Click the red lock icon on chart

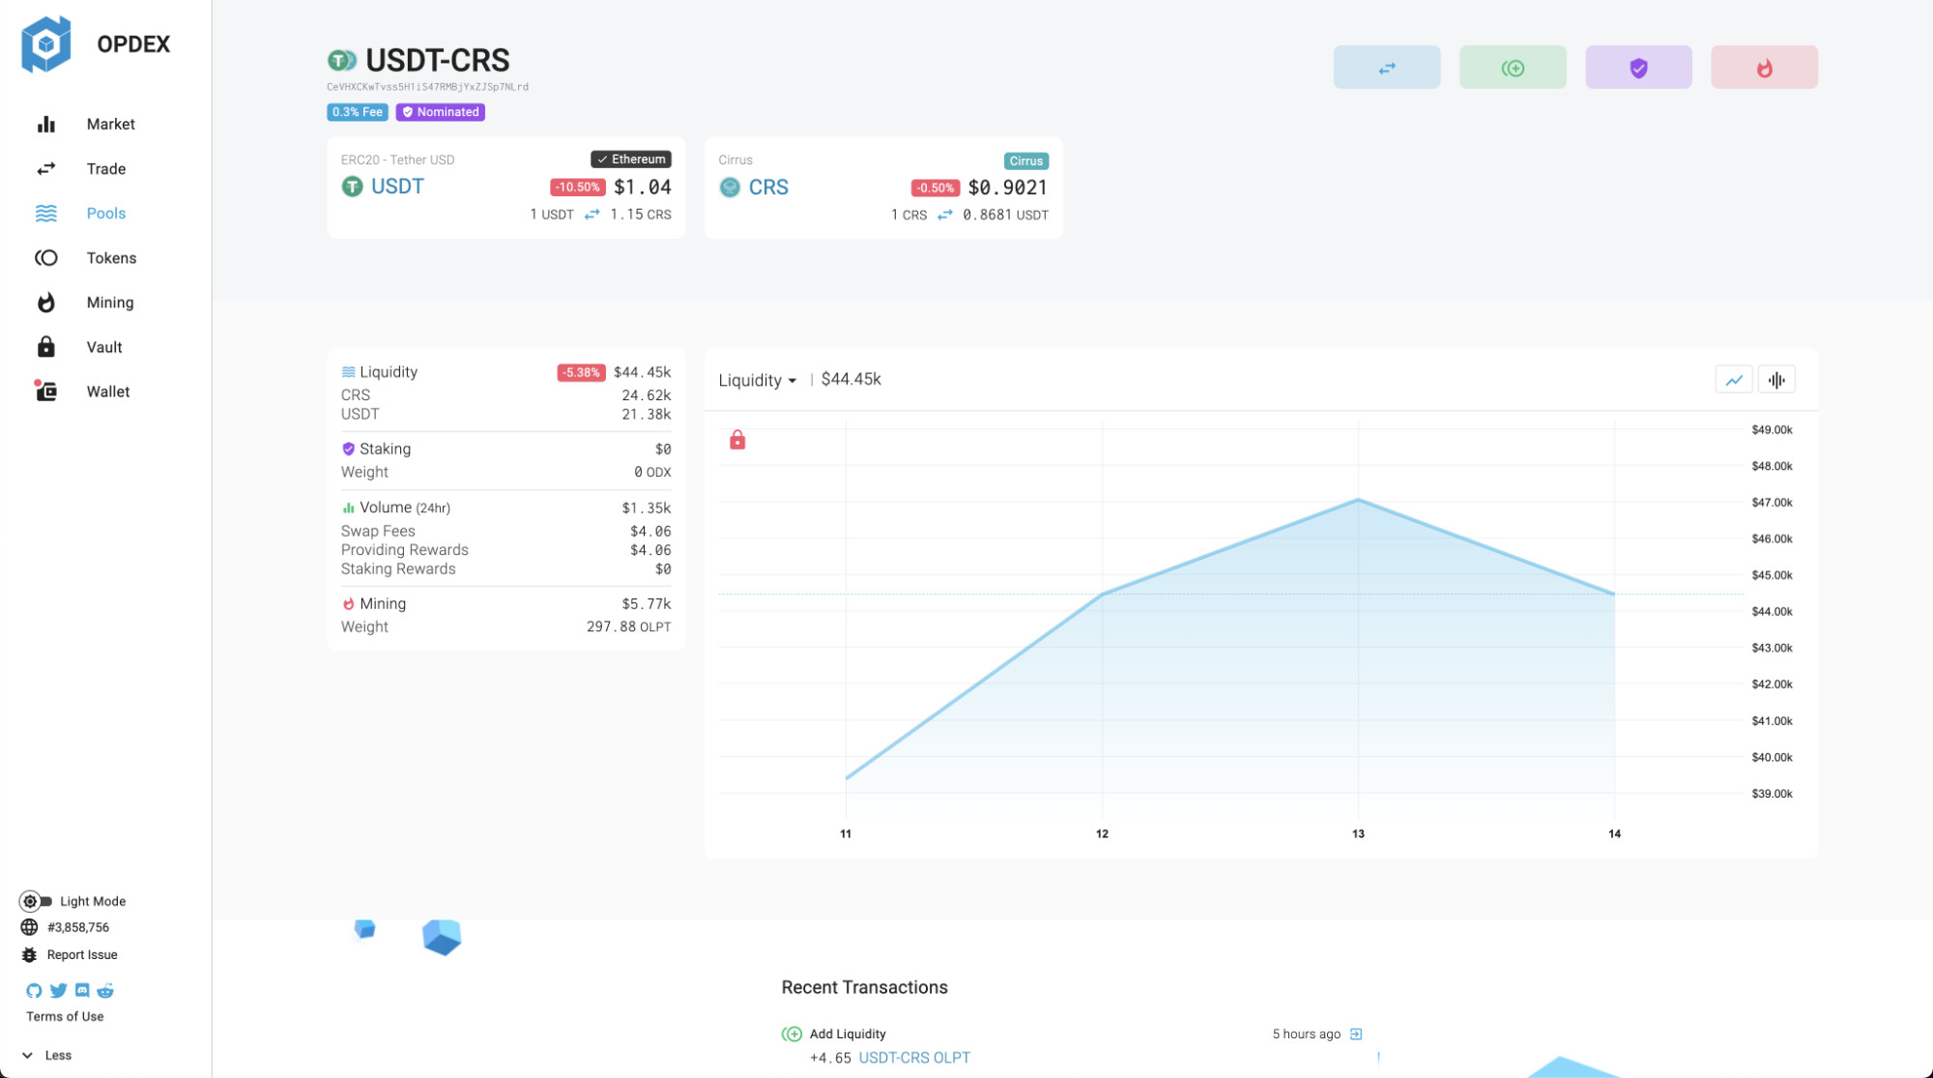point(737,440)
